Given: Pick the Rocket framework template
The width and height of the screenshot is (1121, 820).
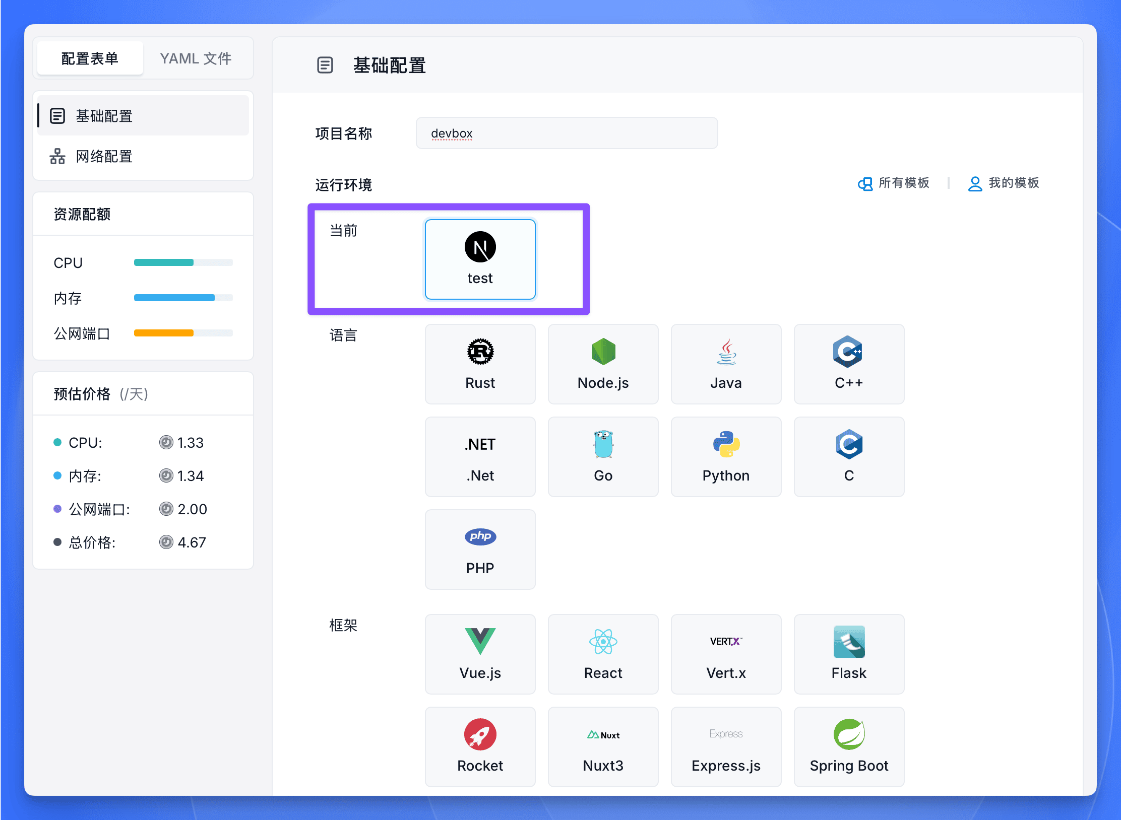Looking at the screenshot, I should 480,746.
